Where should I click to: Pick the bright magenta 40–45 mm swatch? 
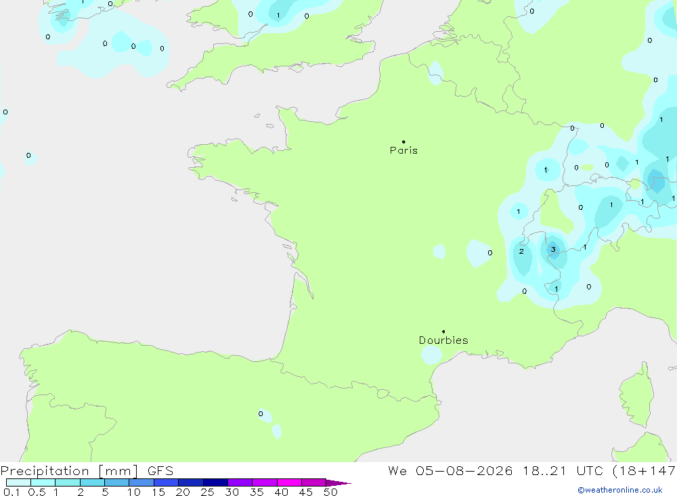tap(289, 482)
